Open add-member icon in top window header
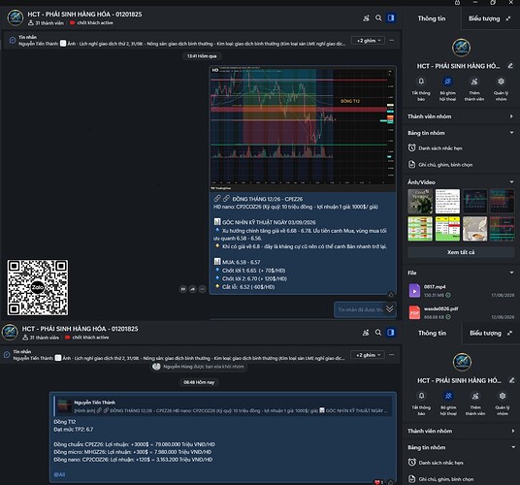Viewport: 520px width, 485px height. (366, 18)
